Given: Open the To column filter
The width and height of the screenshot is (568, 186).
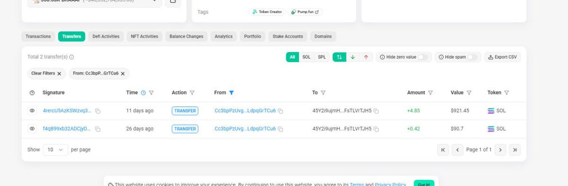Looking at the screenshot, I should click(x=323, y=93).
